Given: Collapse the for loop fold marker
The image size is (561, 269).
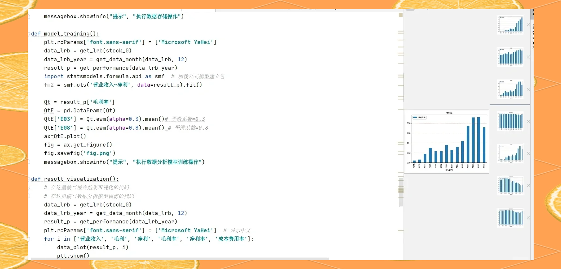Looking at the screenshot, I should click(29, 239).
